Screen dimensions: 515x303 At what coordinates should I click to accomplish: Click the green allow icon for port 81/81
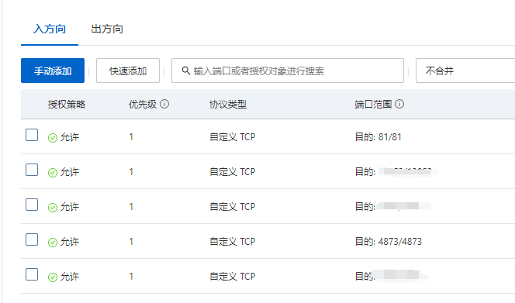tap(53, 137)
